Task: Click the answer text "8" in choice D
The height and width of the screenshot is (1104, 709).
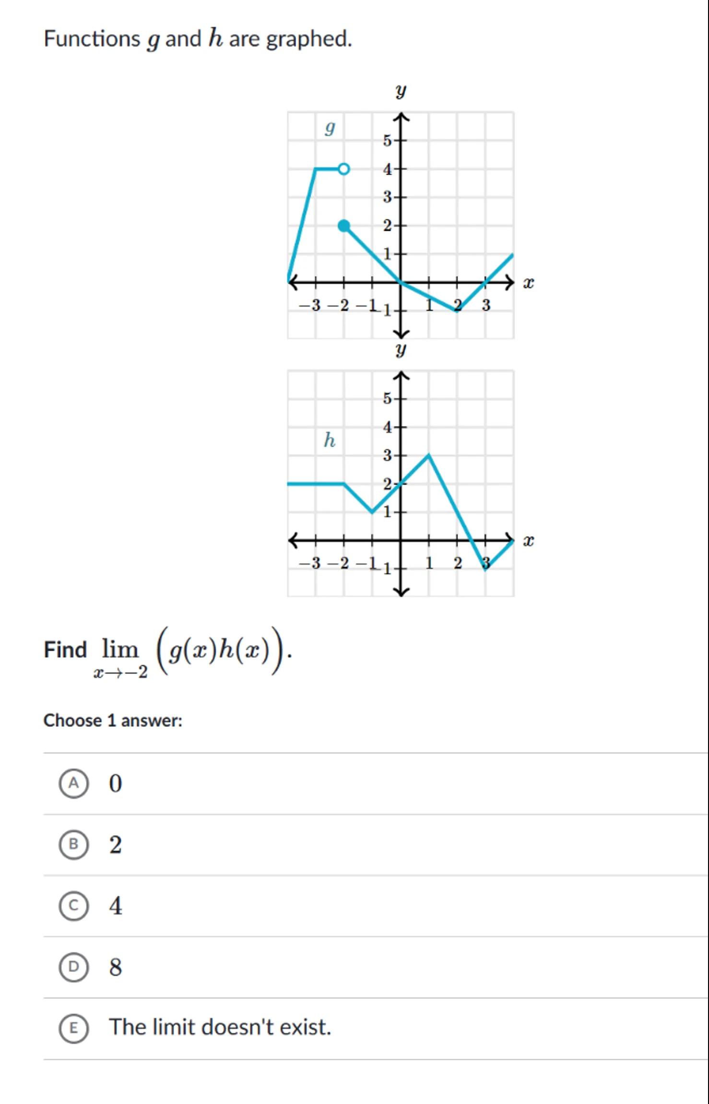Action: 116,968
